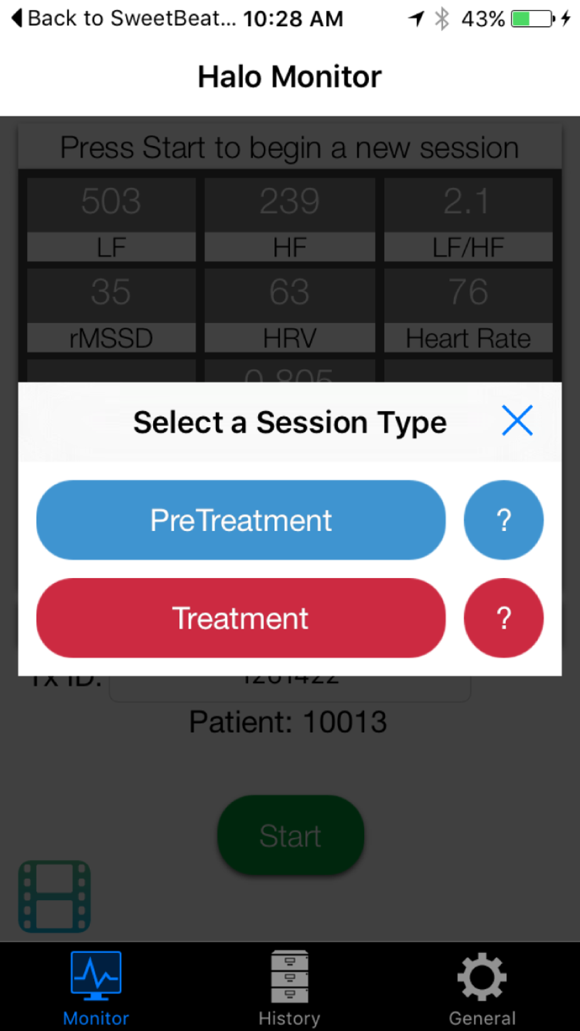This screenshot has height=1031, width=580.
Task: Tap the battery status icon
Action: click(x=533, y=19)
